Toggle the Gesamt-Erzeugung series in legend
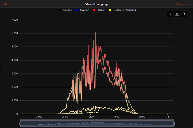This screenshot has width=193, height=128. pyautogui.click(x=122, y=10)
